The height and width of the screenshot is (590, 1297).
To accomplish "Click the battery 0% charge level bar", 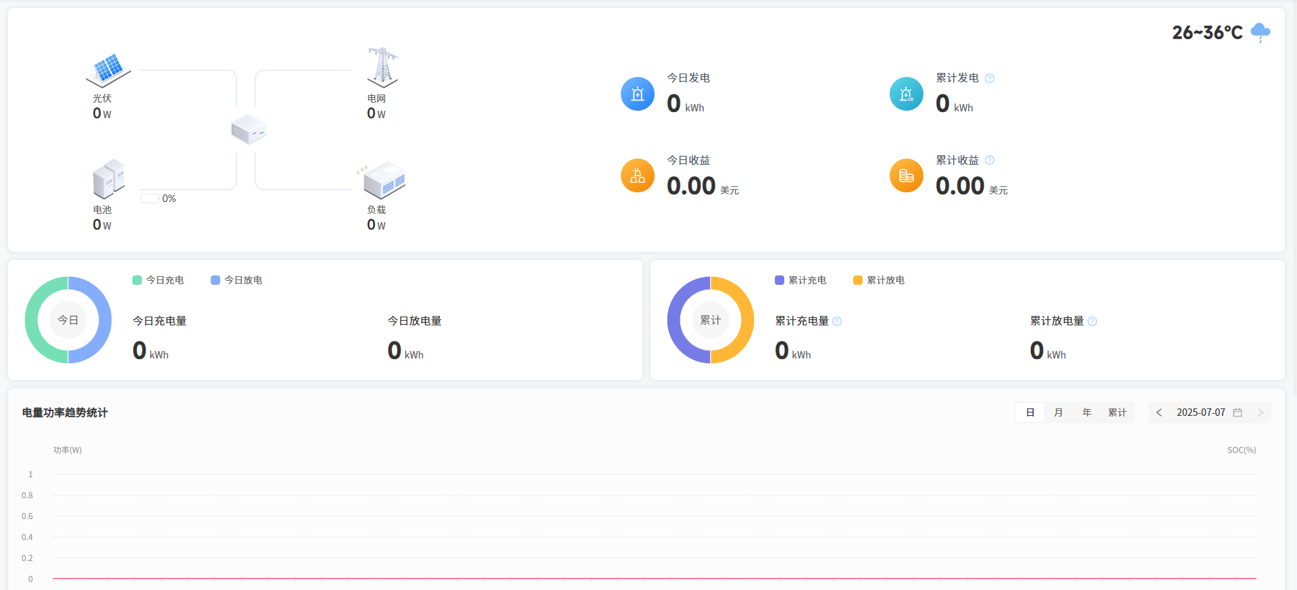I will [149, 198].
